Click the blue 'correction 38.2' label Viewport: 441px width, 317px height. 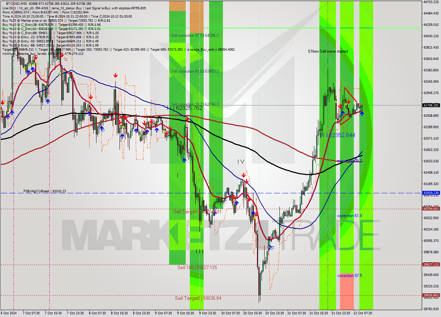coord(350,161)
